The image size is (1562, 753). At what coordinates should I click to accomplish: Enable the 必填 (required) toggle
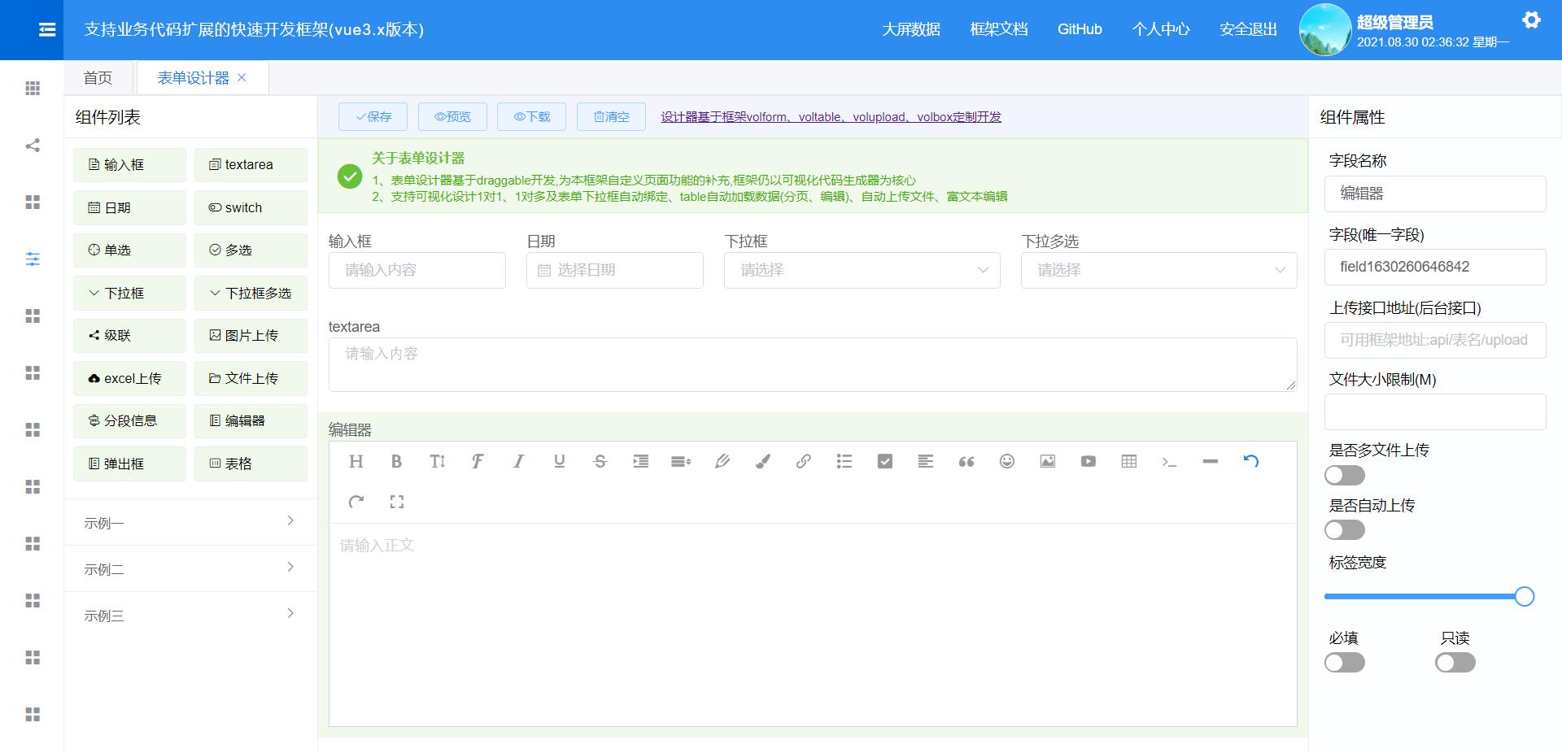coord(1344,662)
